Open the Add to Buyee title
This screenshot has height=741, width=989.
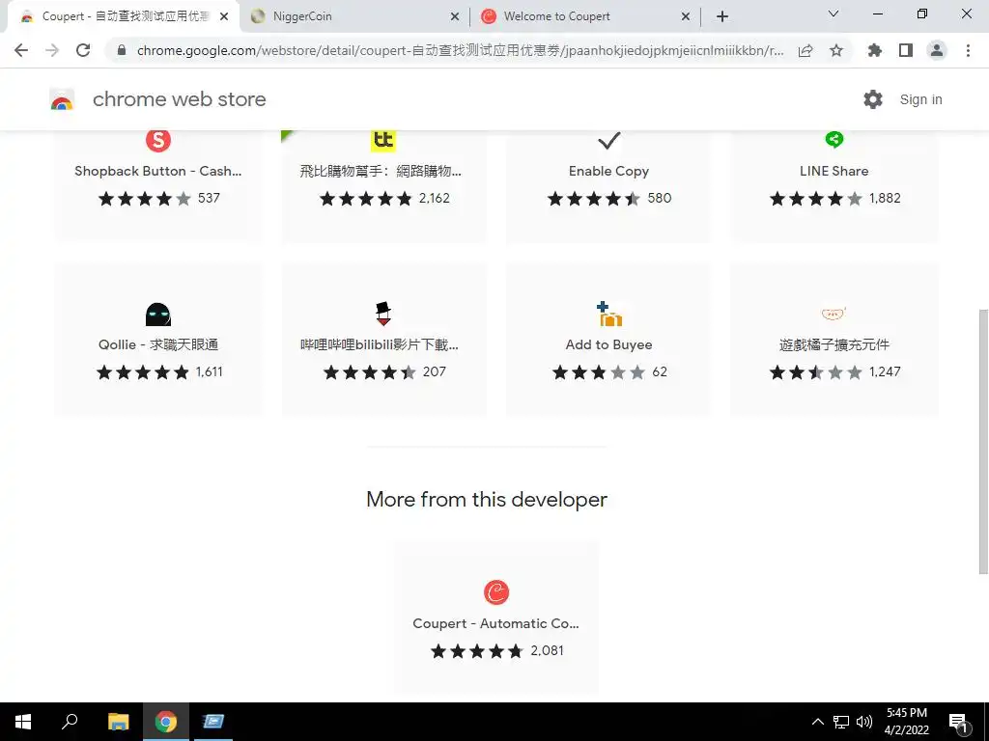[608, 344]
